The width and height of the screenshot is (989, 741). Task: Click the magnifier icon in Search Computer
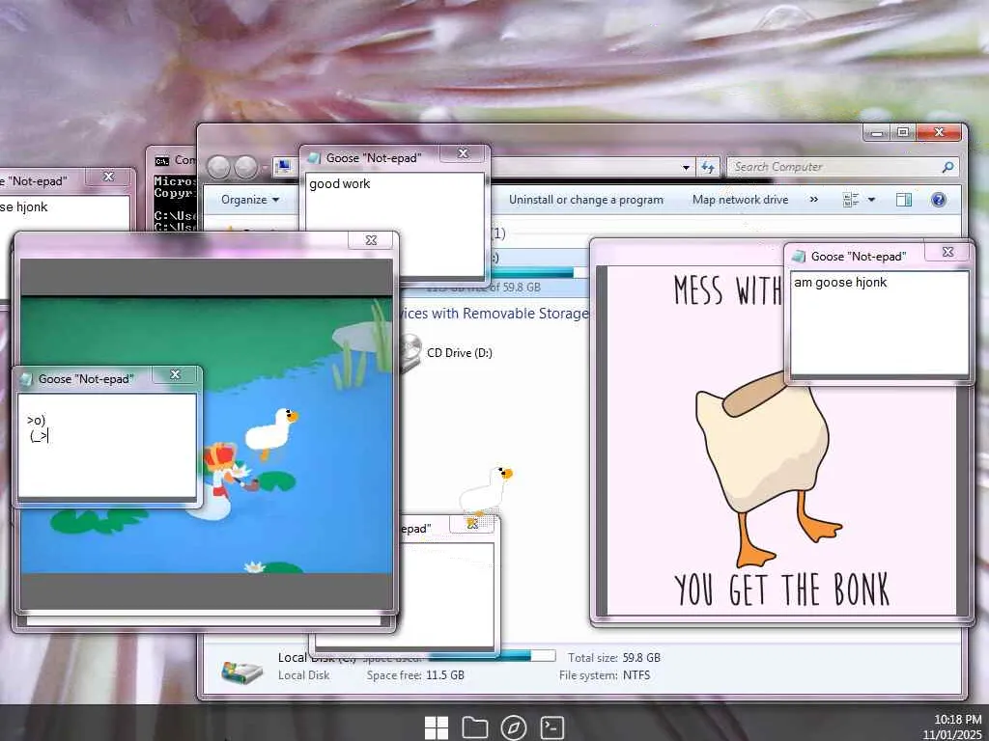pos(947,167)
